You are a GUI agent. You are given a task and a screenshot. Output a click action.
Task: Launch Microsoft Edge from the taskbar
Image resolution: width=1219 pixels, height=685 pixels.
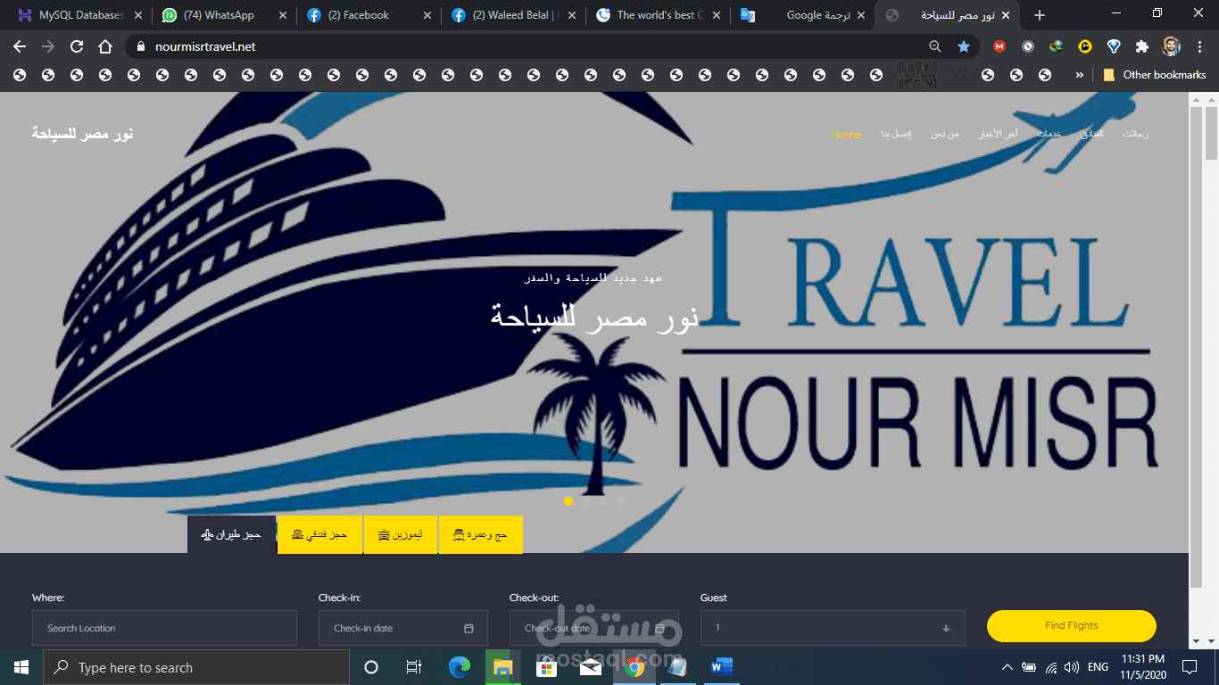click(x=460, y=667)
